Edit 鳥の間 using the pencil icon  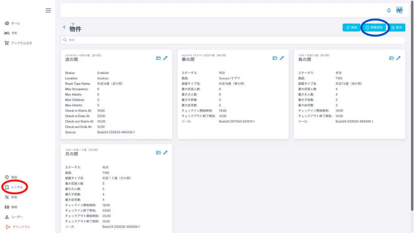click(x=398, y=58)
